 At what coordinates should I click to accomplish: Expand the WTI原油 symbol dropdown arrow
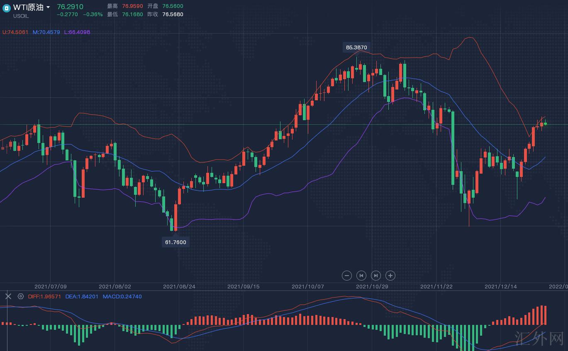(x=48, y=7)
